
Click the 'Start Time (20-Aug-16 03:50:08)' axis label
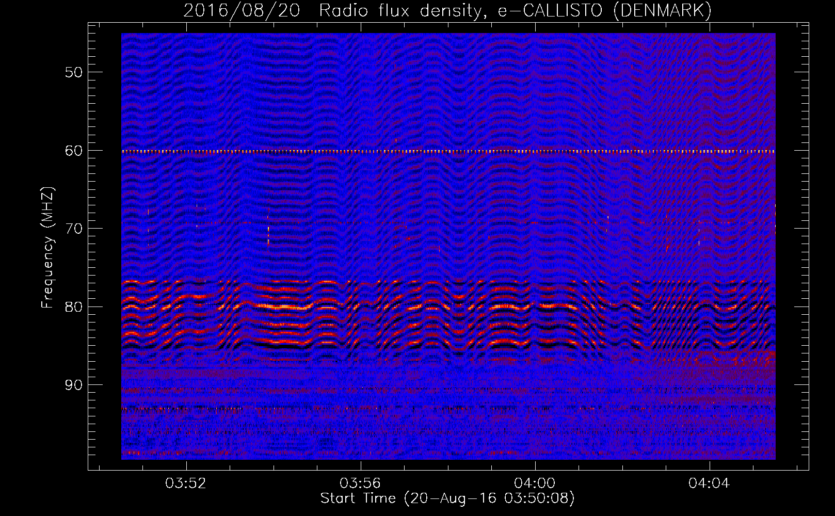[447, 498]
